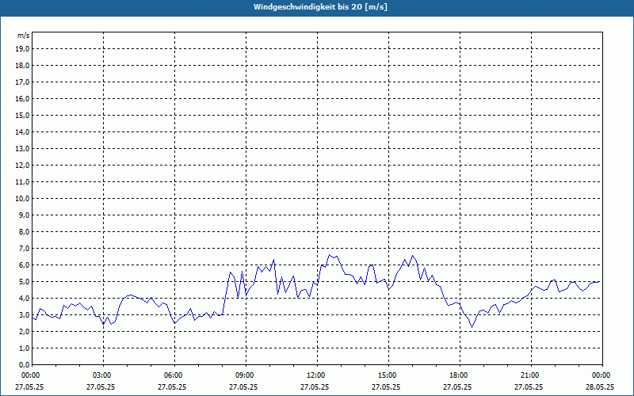This screenshot has width=634, height=396.
Task: Click the 4,0 y-axis label
Action: point(24,299)
